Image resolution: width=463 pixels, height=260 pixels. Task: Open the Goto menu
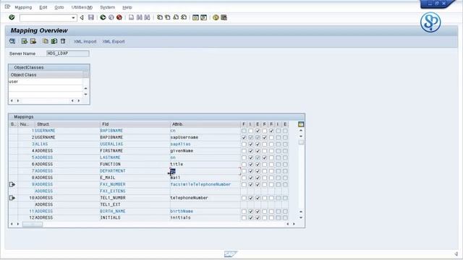pos(59,7)
